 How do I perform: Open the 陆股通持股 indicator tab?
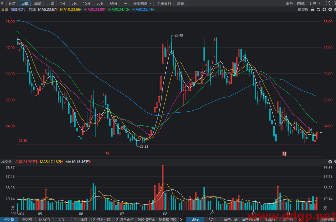click(168, 220)
